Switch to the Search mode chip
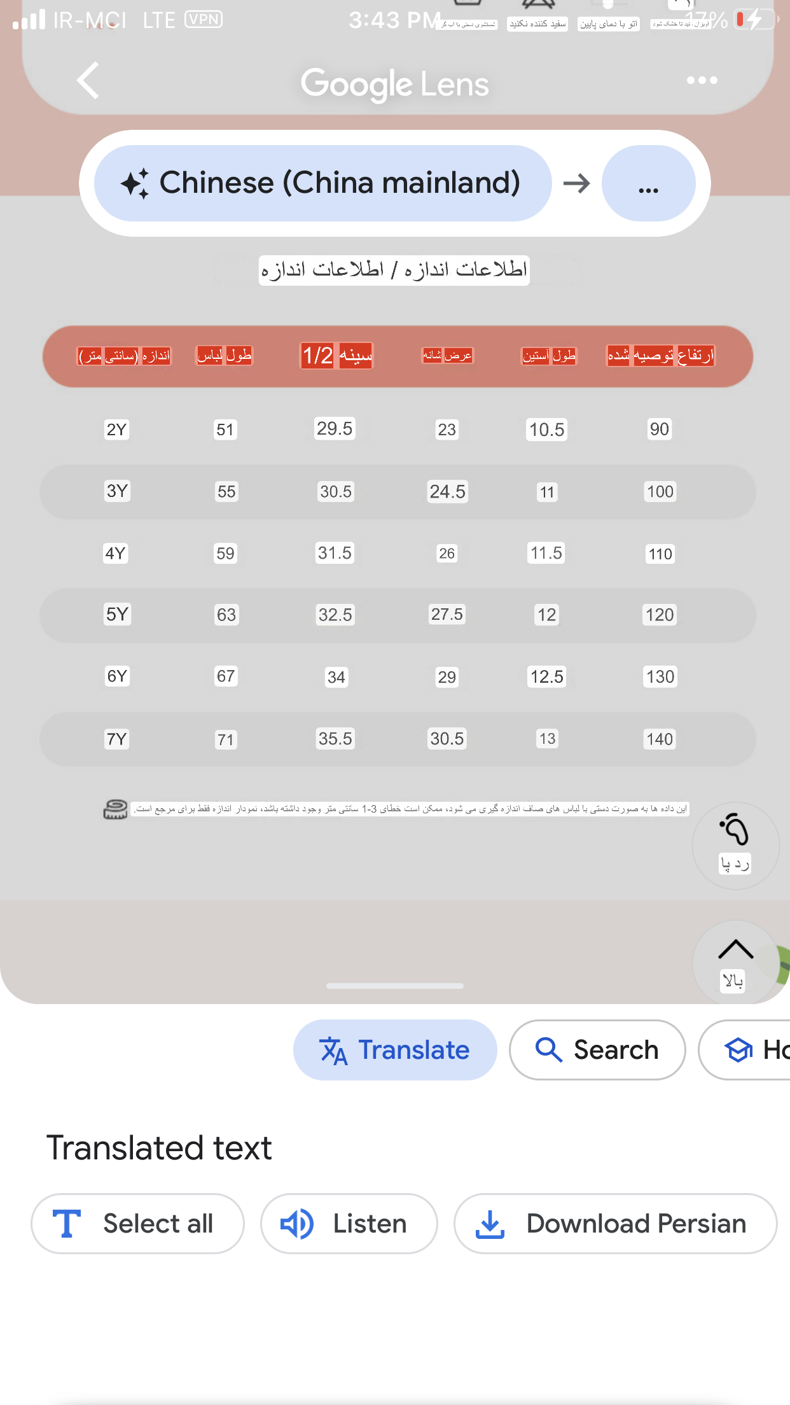Screen dimensions: 790x1405 pyautogui.click(x=597, y=1050)
